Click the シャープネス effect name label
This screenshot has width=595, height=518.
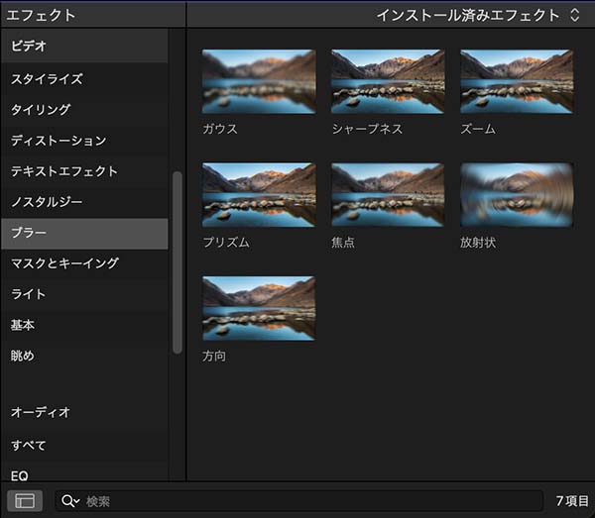pos(367,129)
